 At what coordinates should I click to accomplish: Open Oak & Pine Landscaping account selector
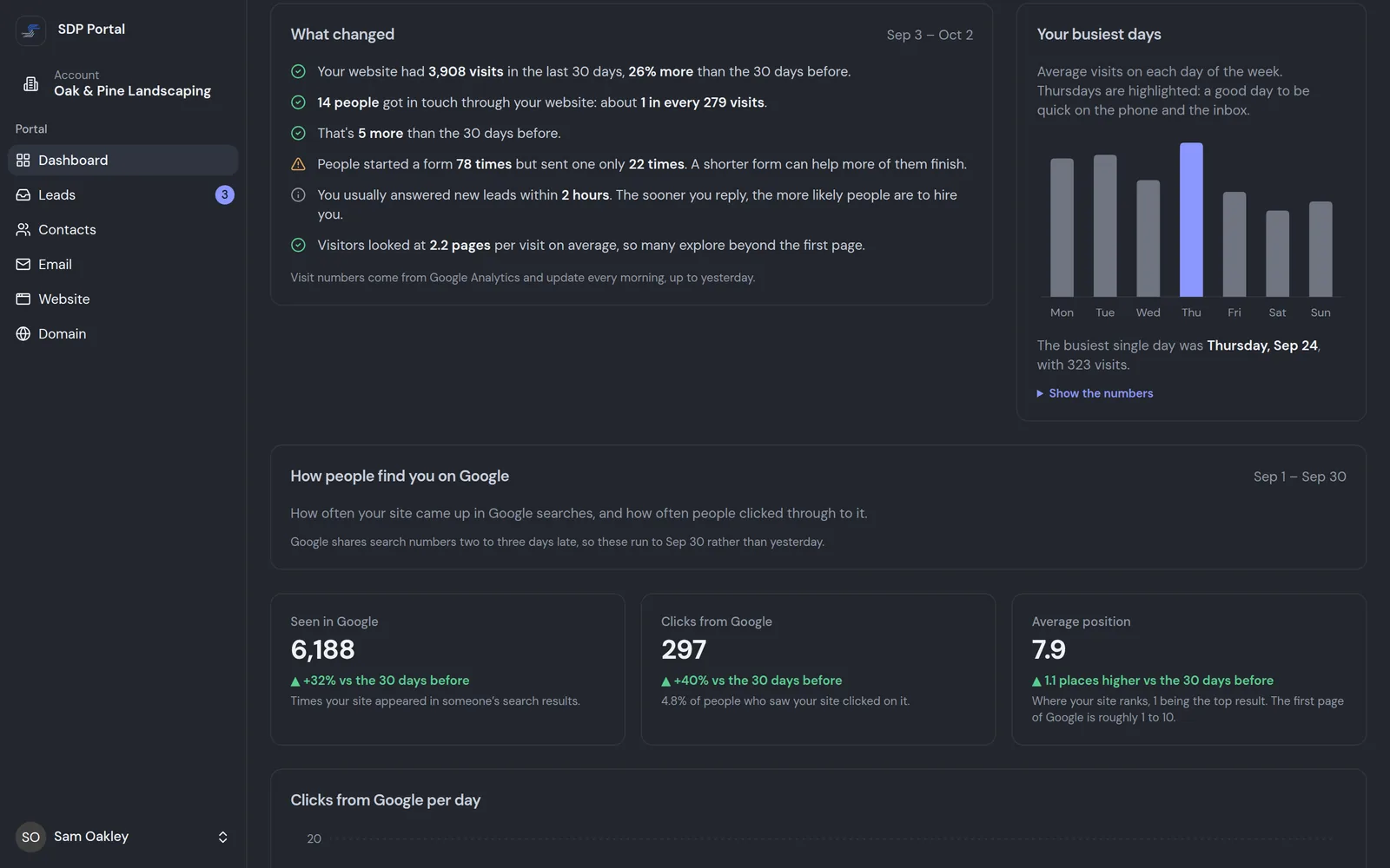[x=123, y=84]
